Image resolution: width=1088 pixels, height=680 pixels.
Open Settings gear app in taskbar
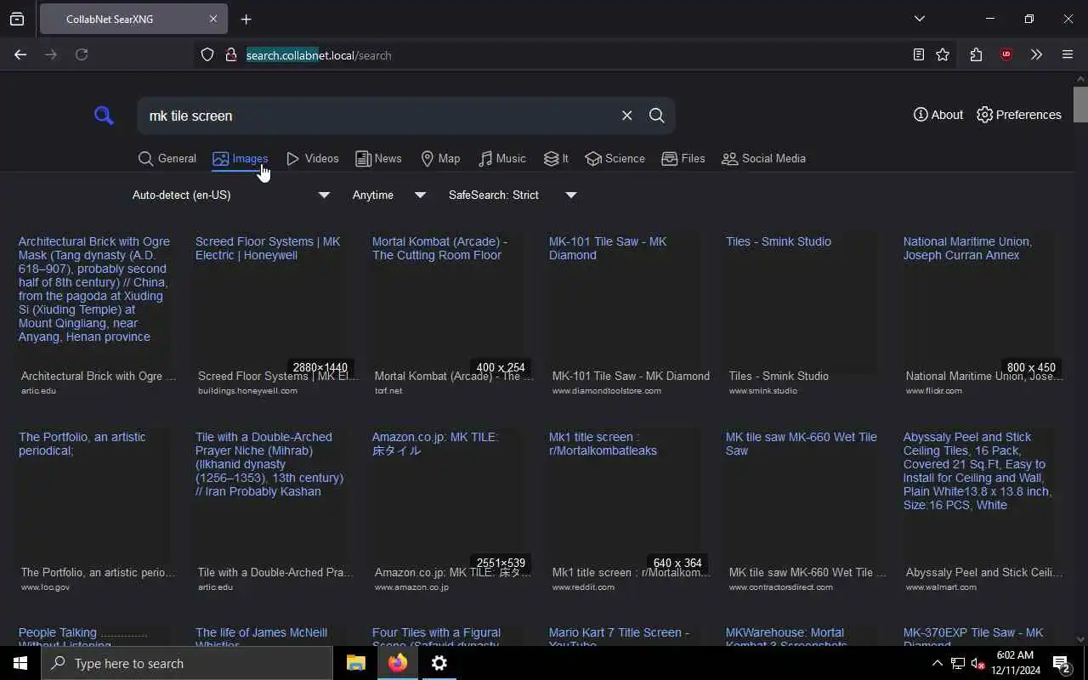[439, 663]
